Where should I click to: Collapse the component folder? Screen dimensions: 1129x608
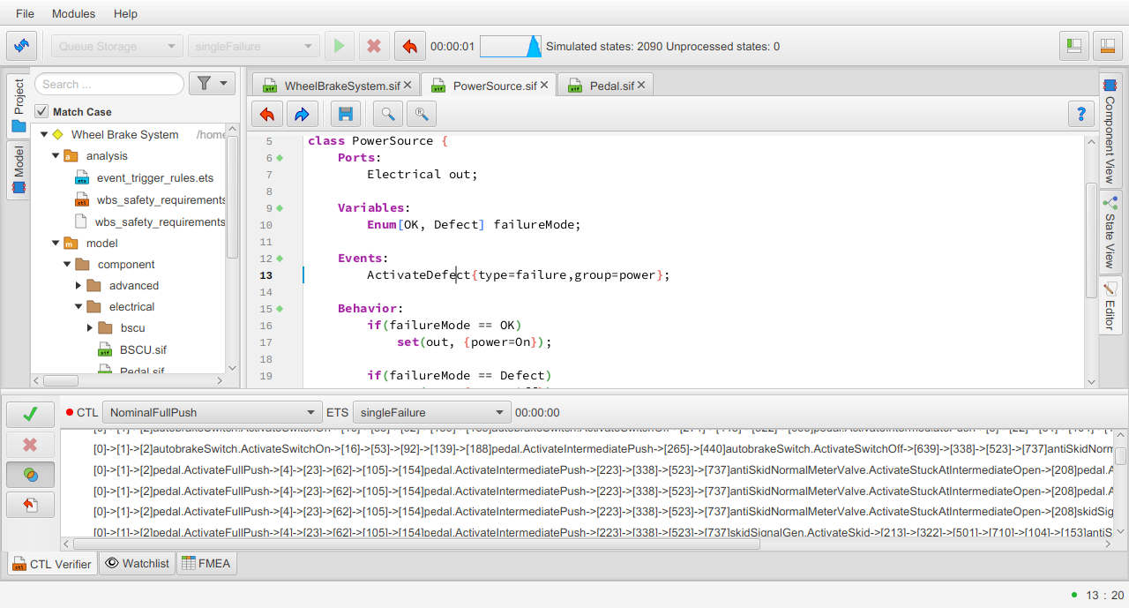pyautogui.click(x=66, y=265)
